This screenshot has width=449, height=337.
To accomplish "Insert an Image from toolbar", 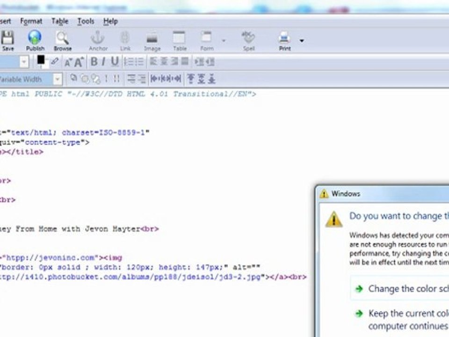I will (152, 38).
